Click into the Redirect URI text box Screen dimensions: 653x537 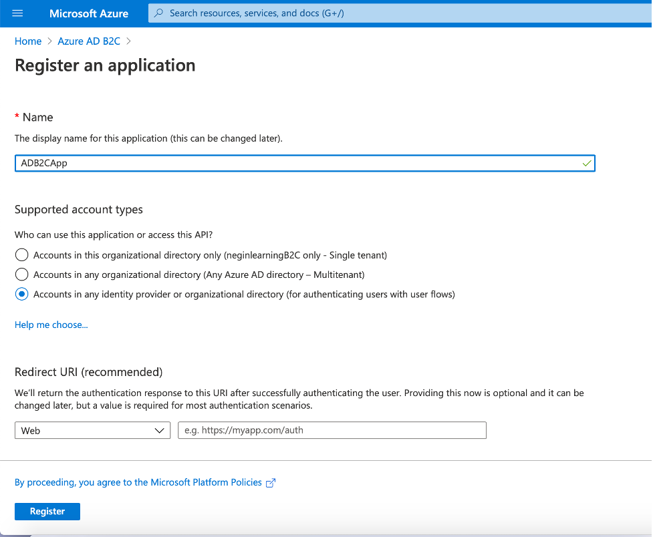pyautogui.click(x=332, y=431)
